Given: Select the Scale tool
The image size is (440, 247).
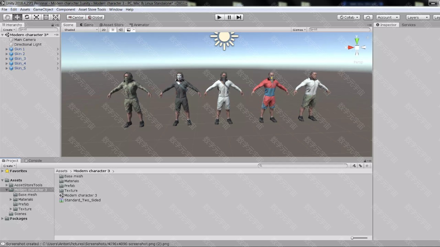Looking at the screenshot, I should coord(36,17).
